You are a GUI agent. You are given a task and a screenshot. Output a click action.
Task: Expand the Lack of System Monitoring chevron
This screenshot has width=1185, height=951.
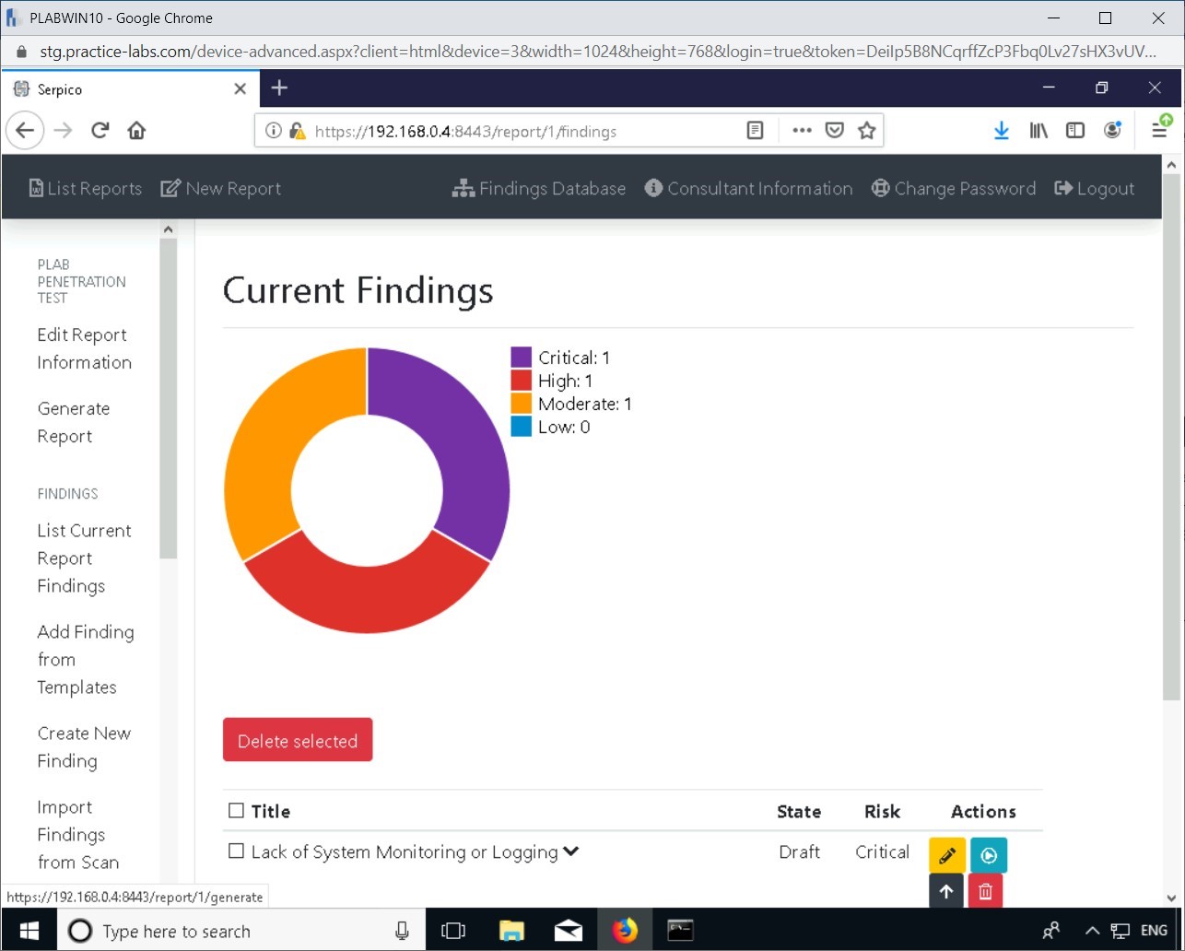tap(571, 851)
